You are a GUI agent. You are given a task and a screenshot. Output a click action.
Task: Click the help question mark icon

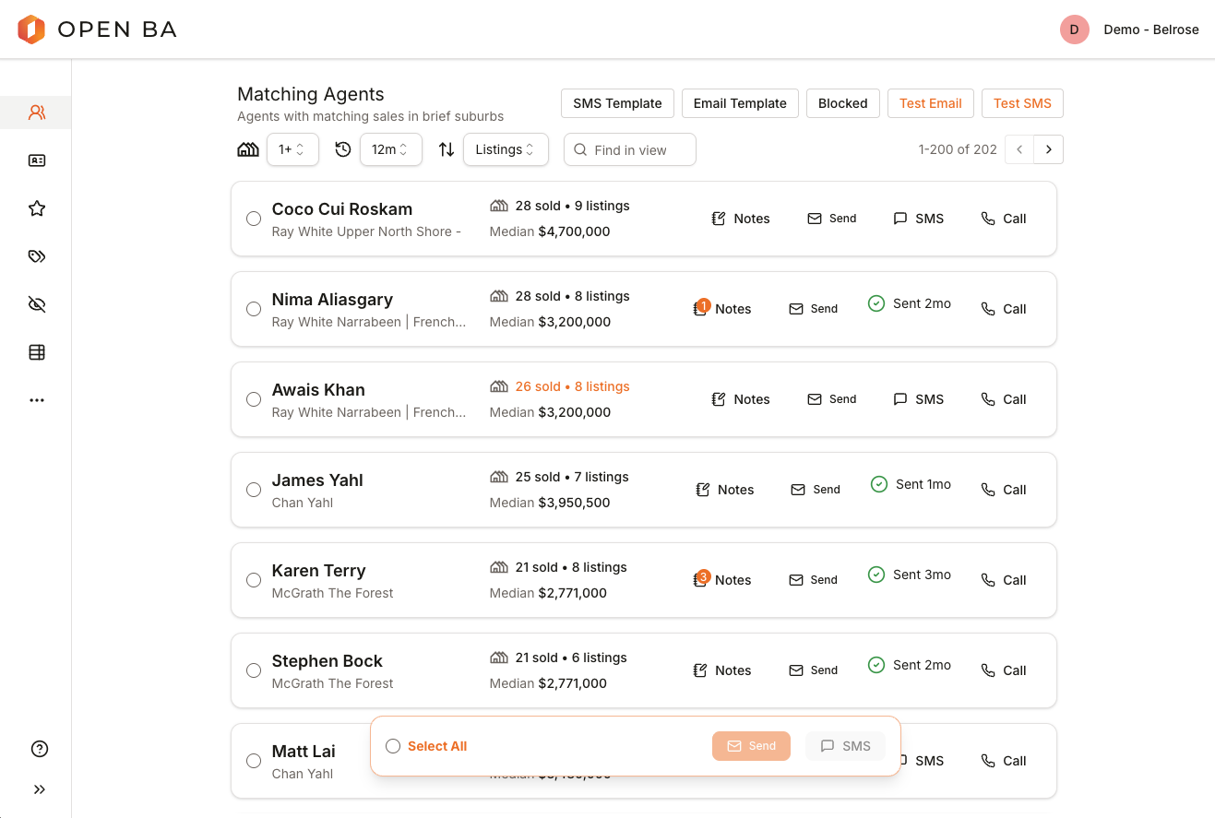pyautogui.click(x=39, y=749)
